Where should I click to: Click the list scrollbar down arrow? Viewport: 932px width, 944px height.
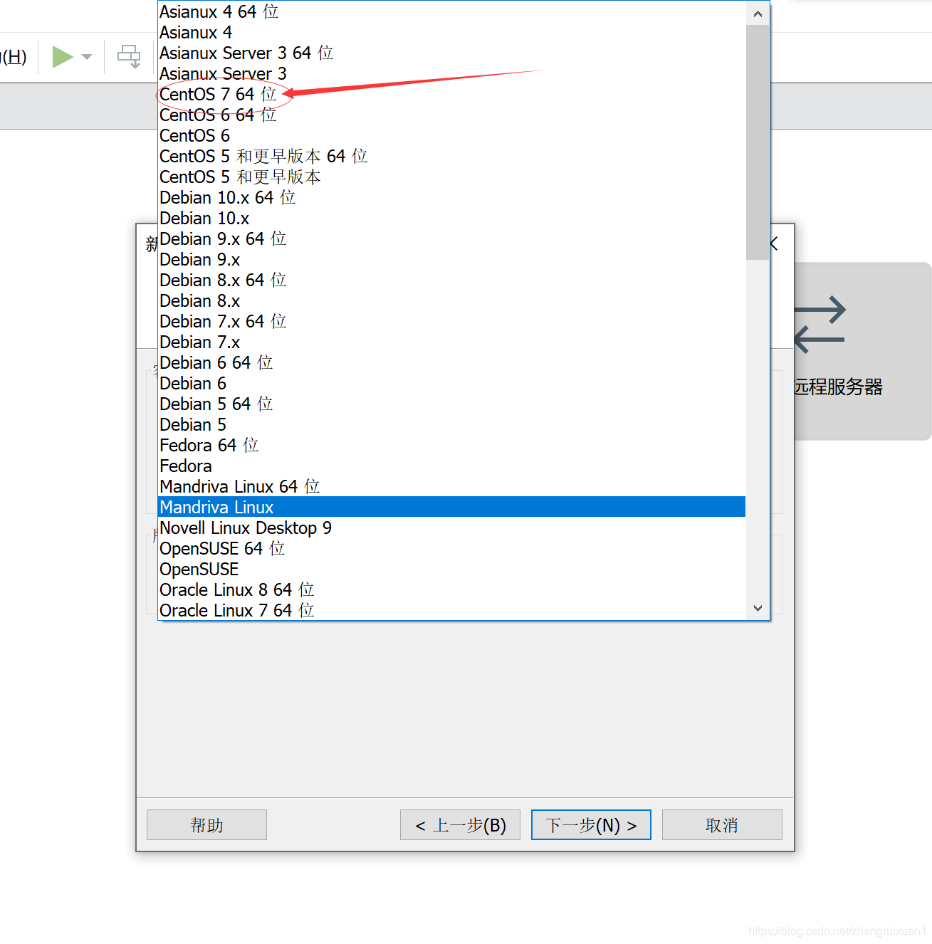pyautogui.click(x=758, y=608)
